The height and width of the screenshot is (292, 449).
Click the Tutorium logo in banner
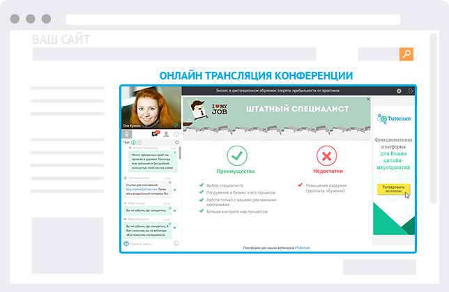pos(394,118)
